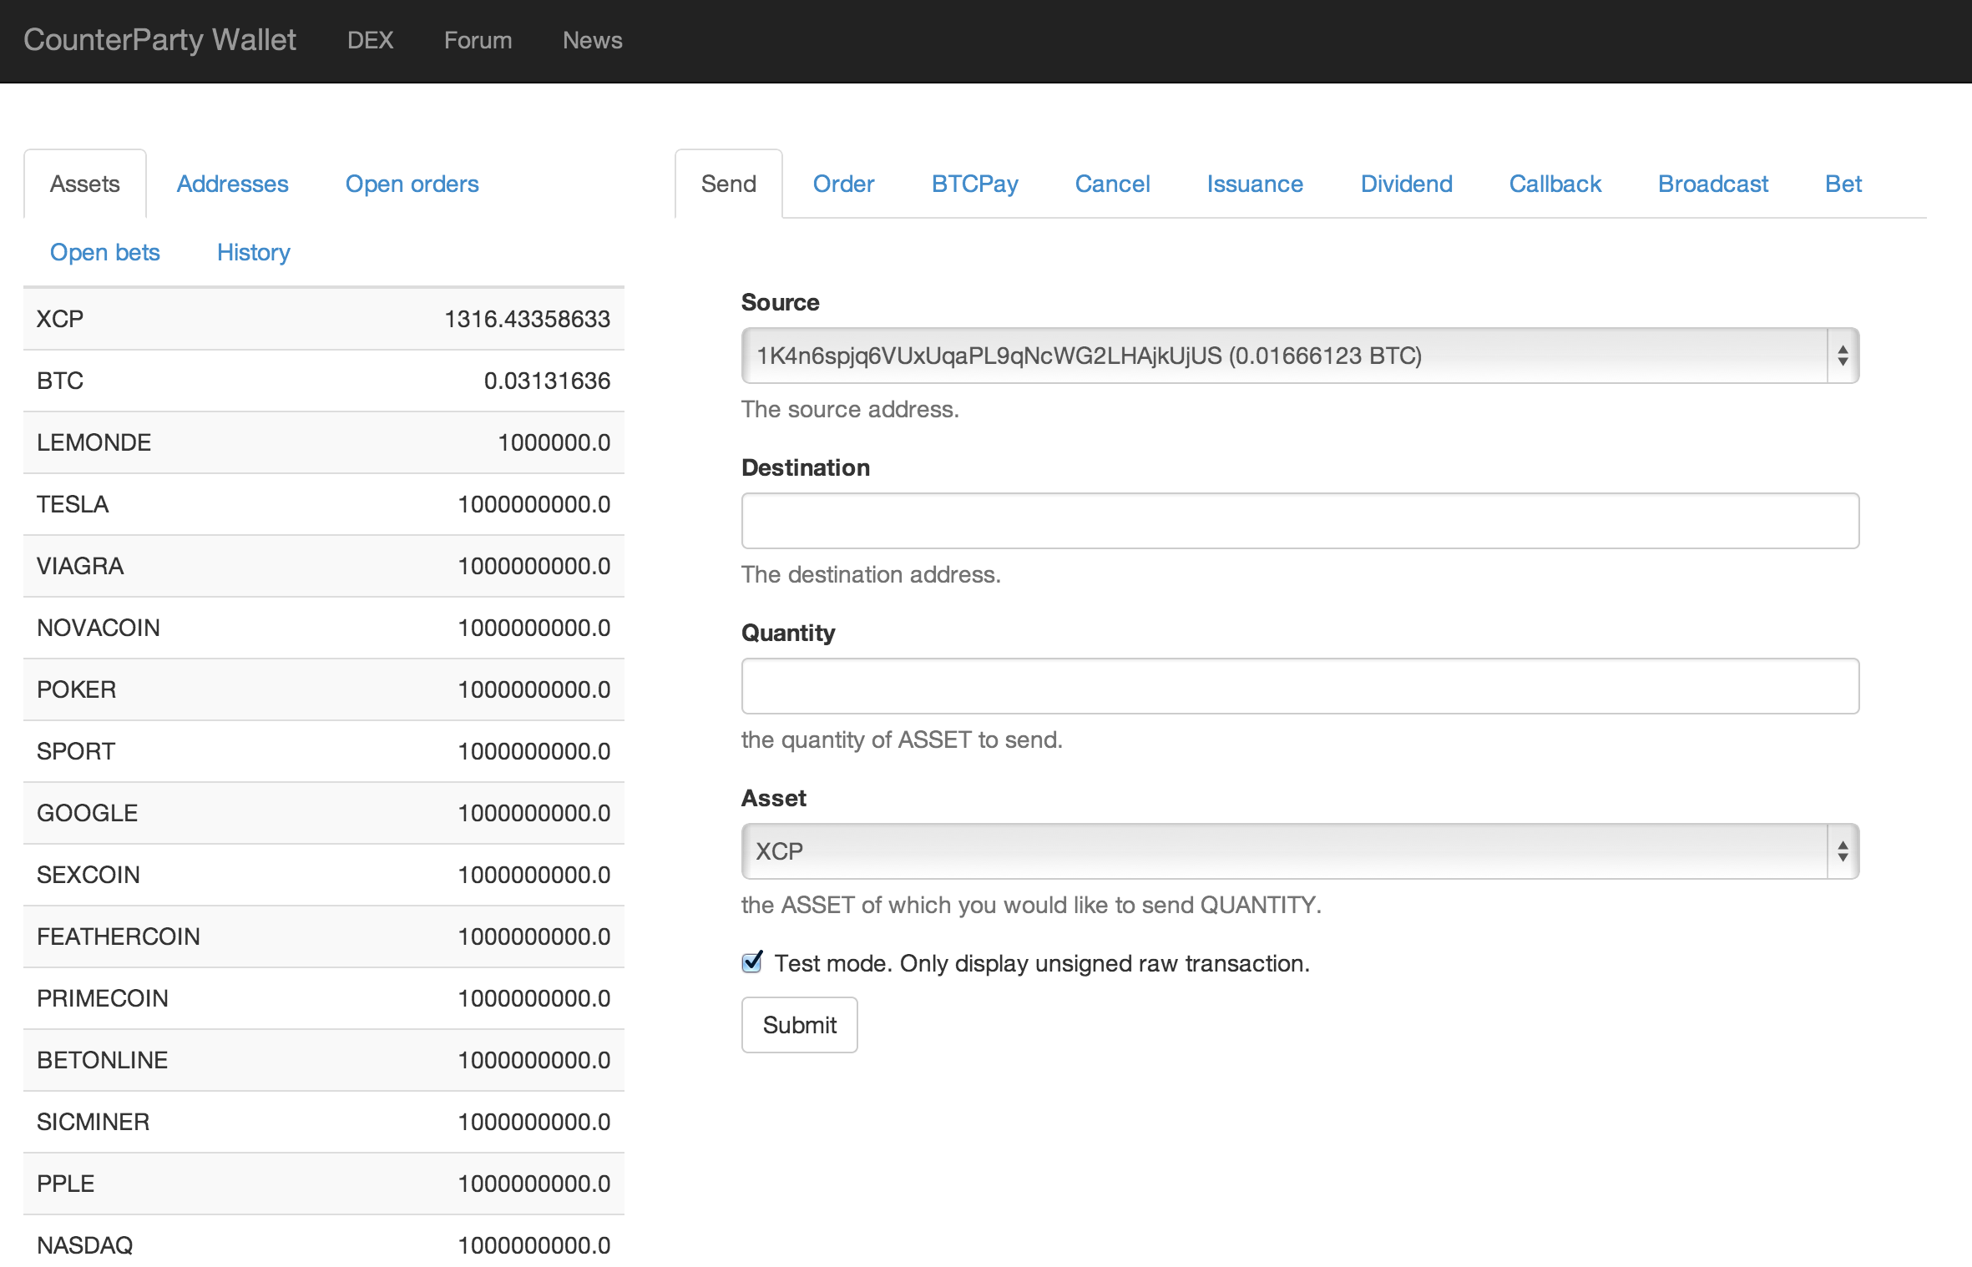
Task: Open the Forum link in navbar
Action: coord(478,40)
